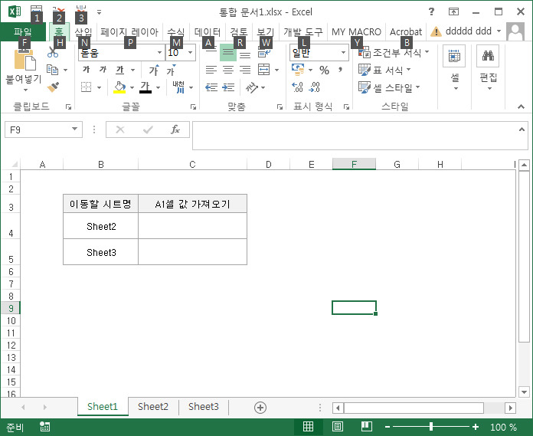533x436 pixels.
Task: Click the decrease decimal icon
Action: coord(314,87)
